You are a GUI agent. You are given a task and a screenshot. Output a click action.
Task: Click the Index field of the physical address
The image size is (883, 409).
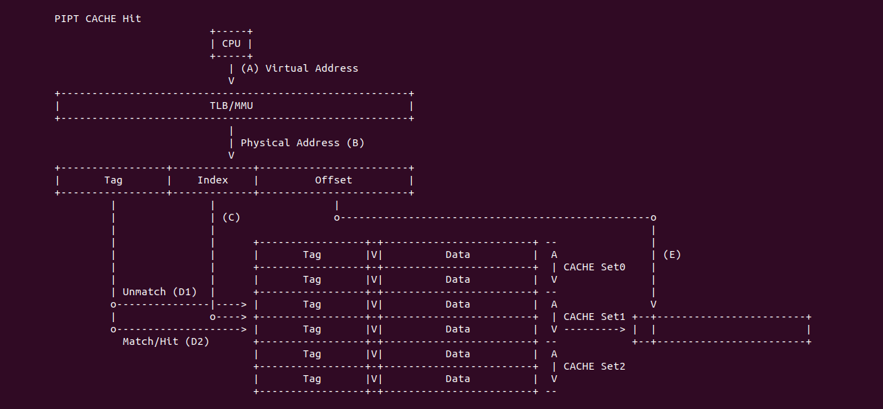tap(212, 180)
